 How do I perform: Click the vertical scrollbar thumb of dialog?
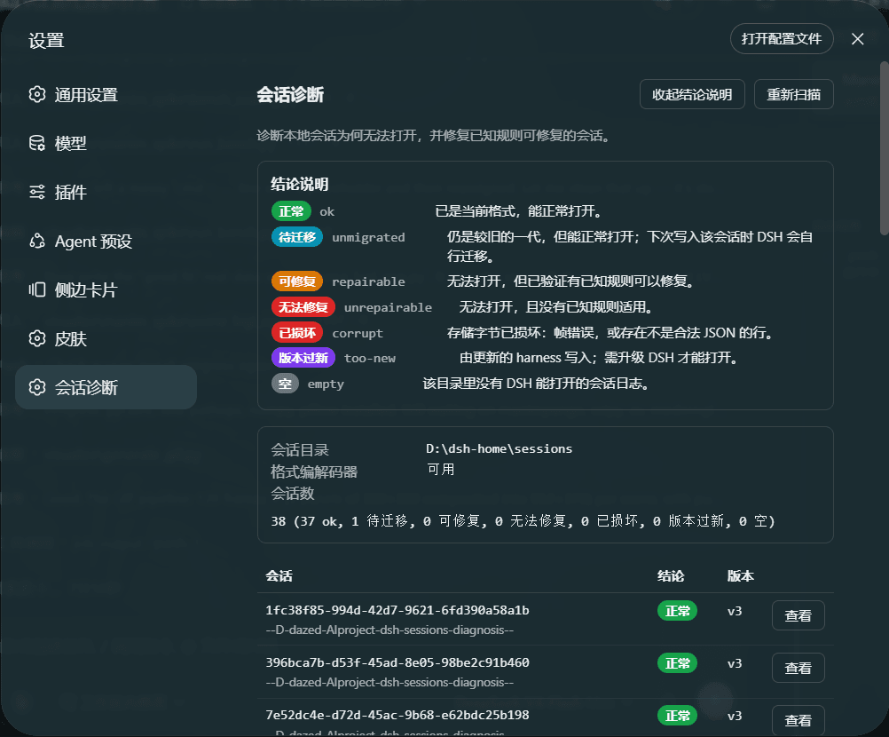[884, 147]
